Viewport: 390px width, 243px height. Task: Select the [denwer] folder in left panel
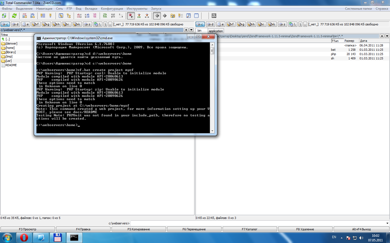[11, 43]
